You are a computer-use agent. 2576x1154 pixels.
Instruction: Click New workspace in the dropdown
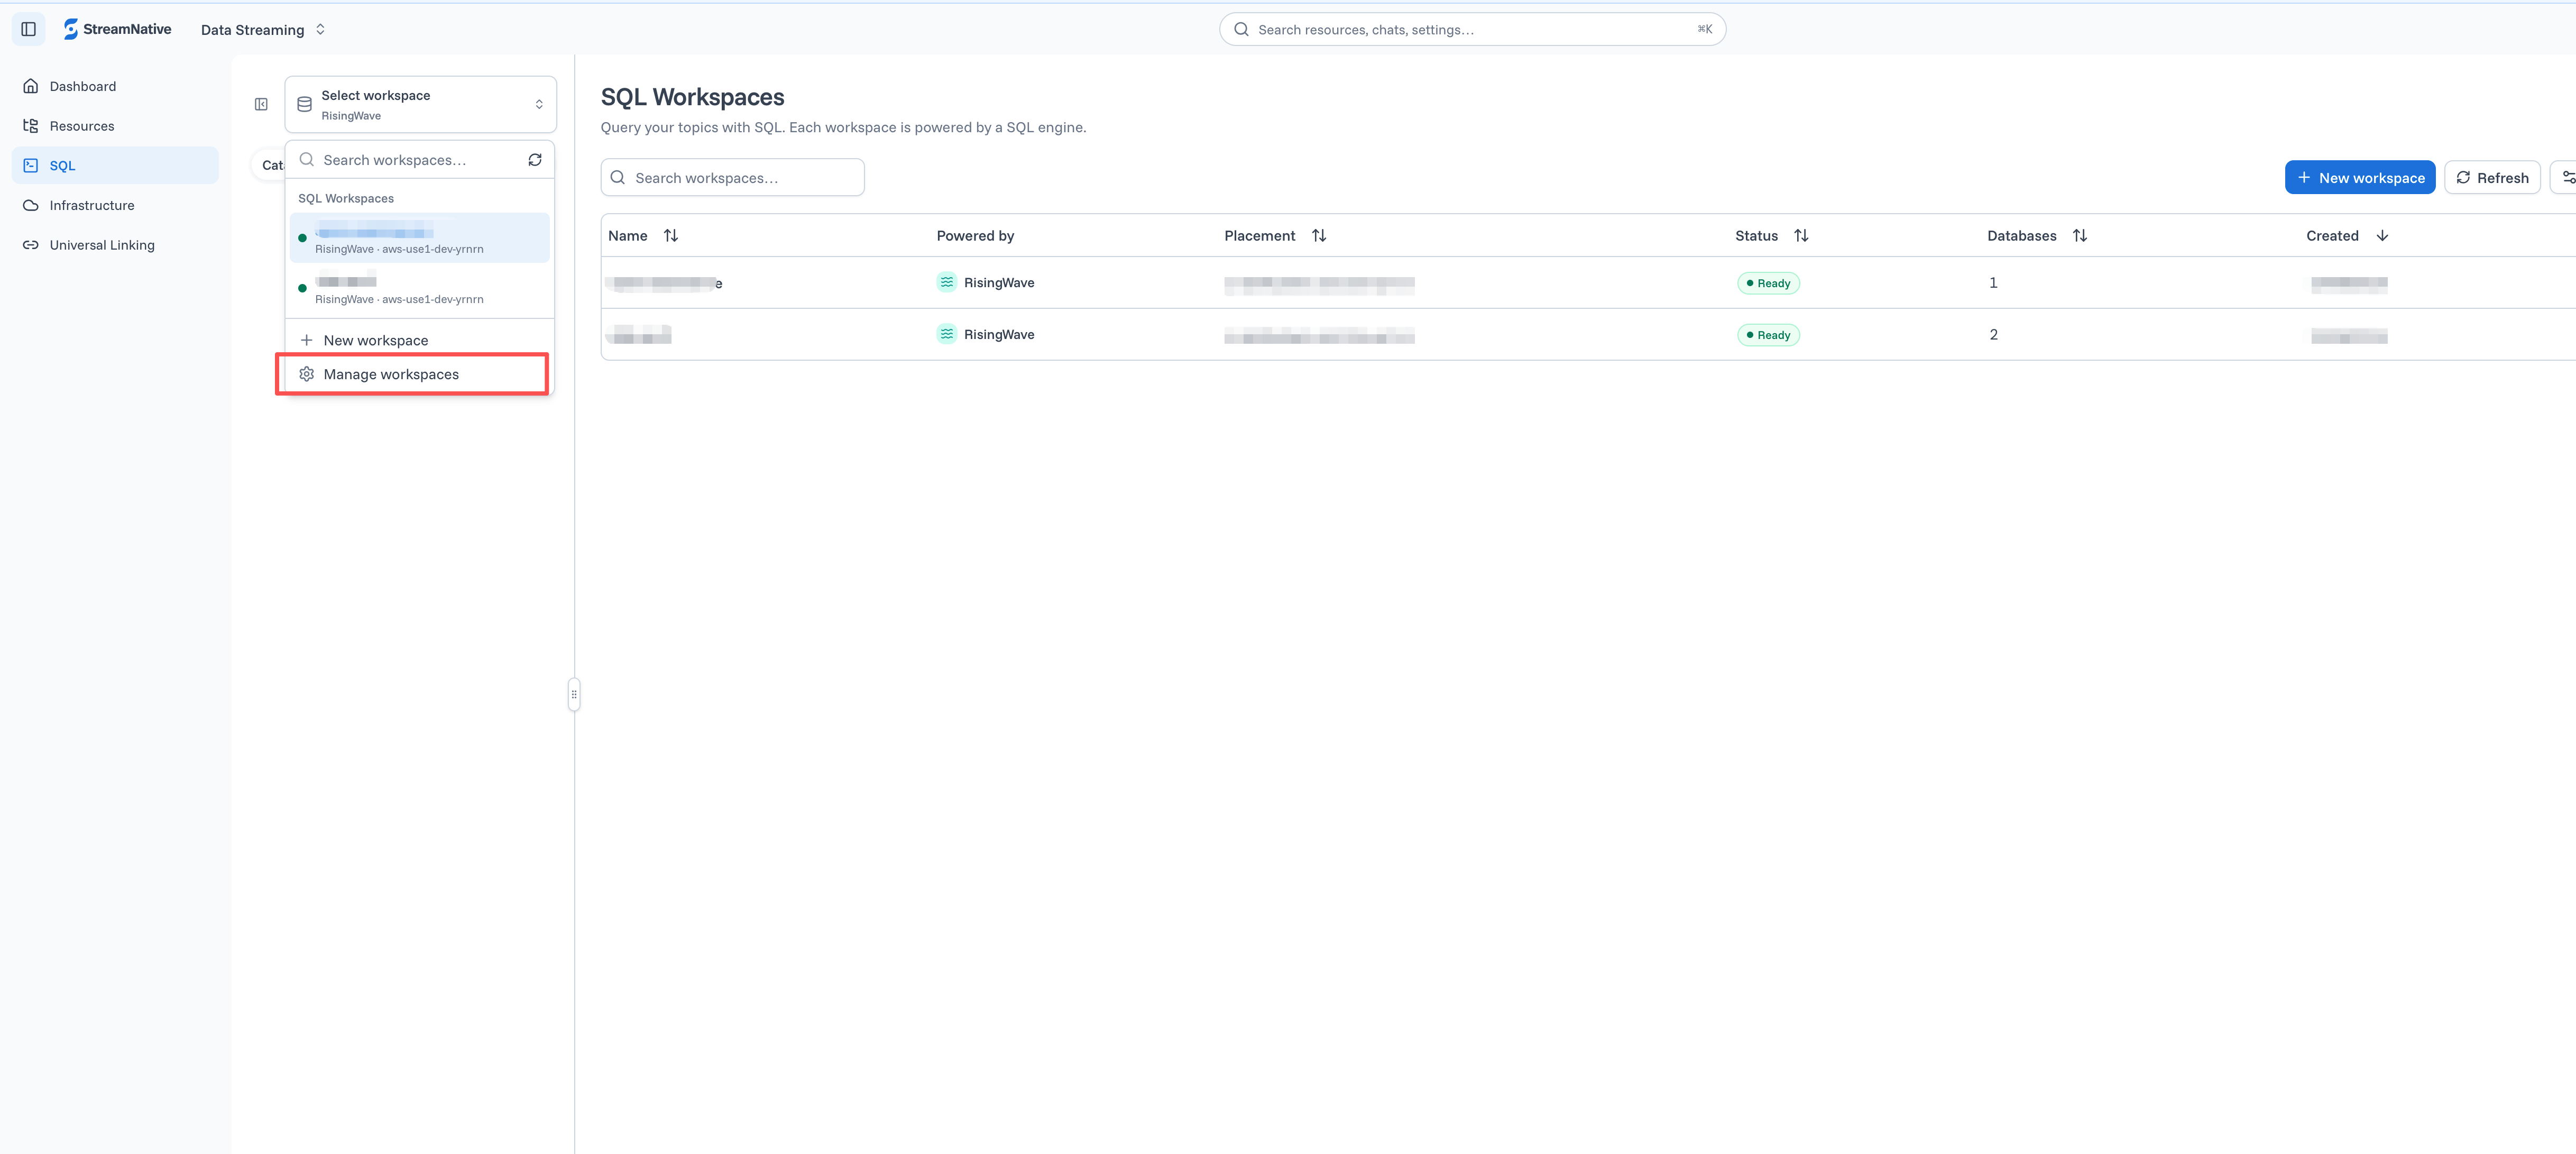point(419,340)
